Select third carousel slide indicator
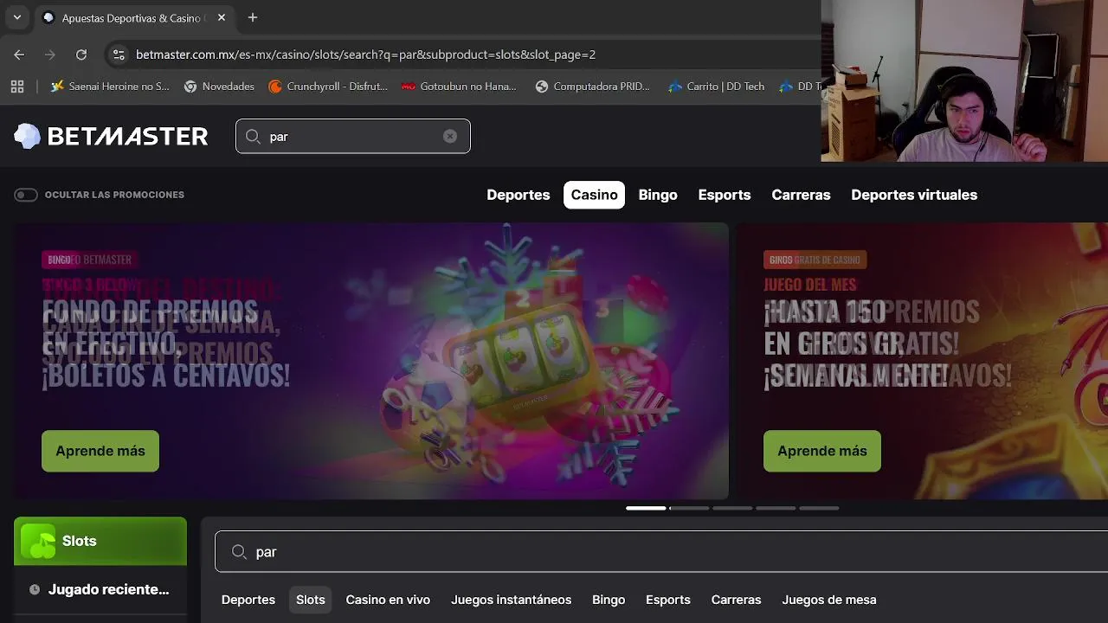This screenshot has width=1108, height=623. (732, 508)
